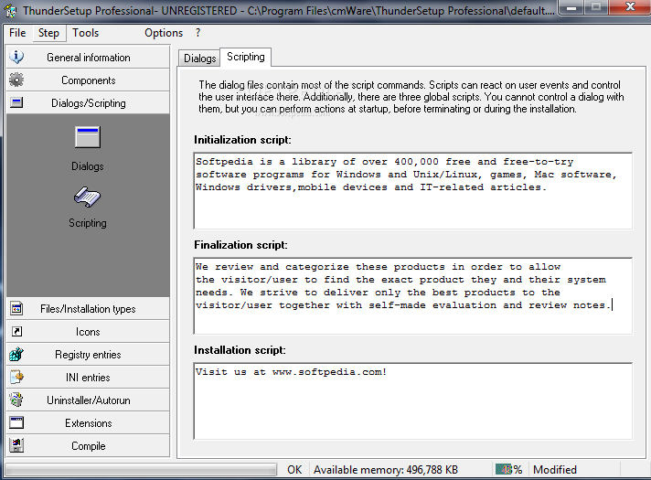Click the Dialogs/Scripting window icon
Viewport: 651px width, 480px height.
point(16,102)
